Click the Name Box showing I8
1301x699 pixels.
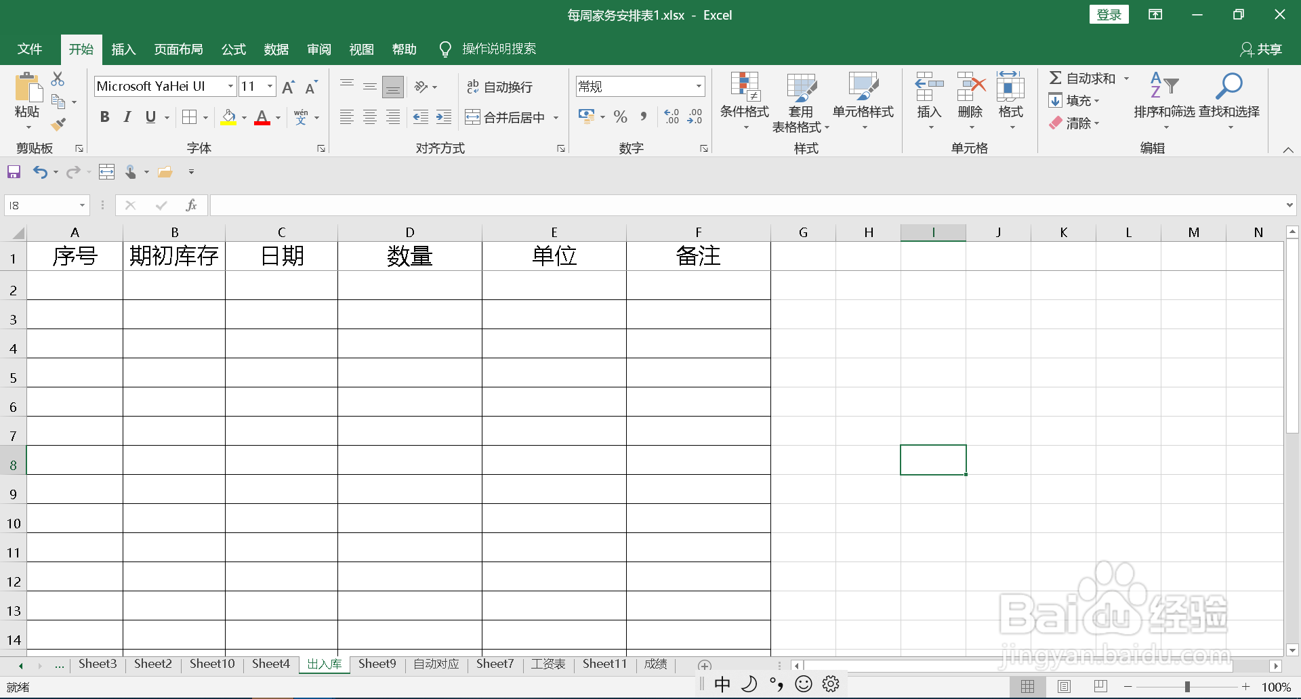click(x=41, y=205)
